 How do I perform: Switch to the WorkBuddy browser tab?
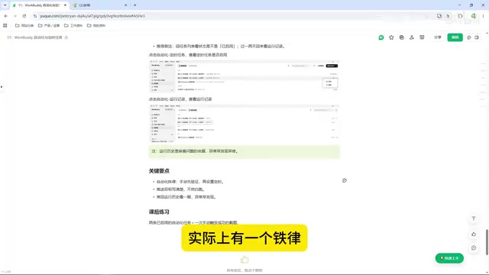pyautogui.click(x=39, y=5)
